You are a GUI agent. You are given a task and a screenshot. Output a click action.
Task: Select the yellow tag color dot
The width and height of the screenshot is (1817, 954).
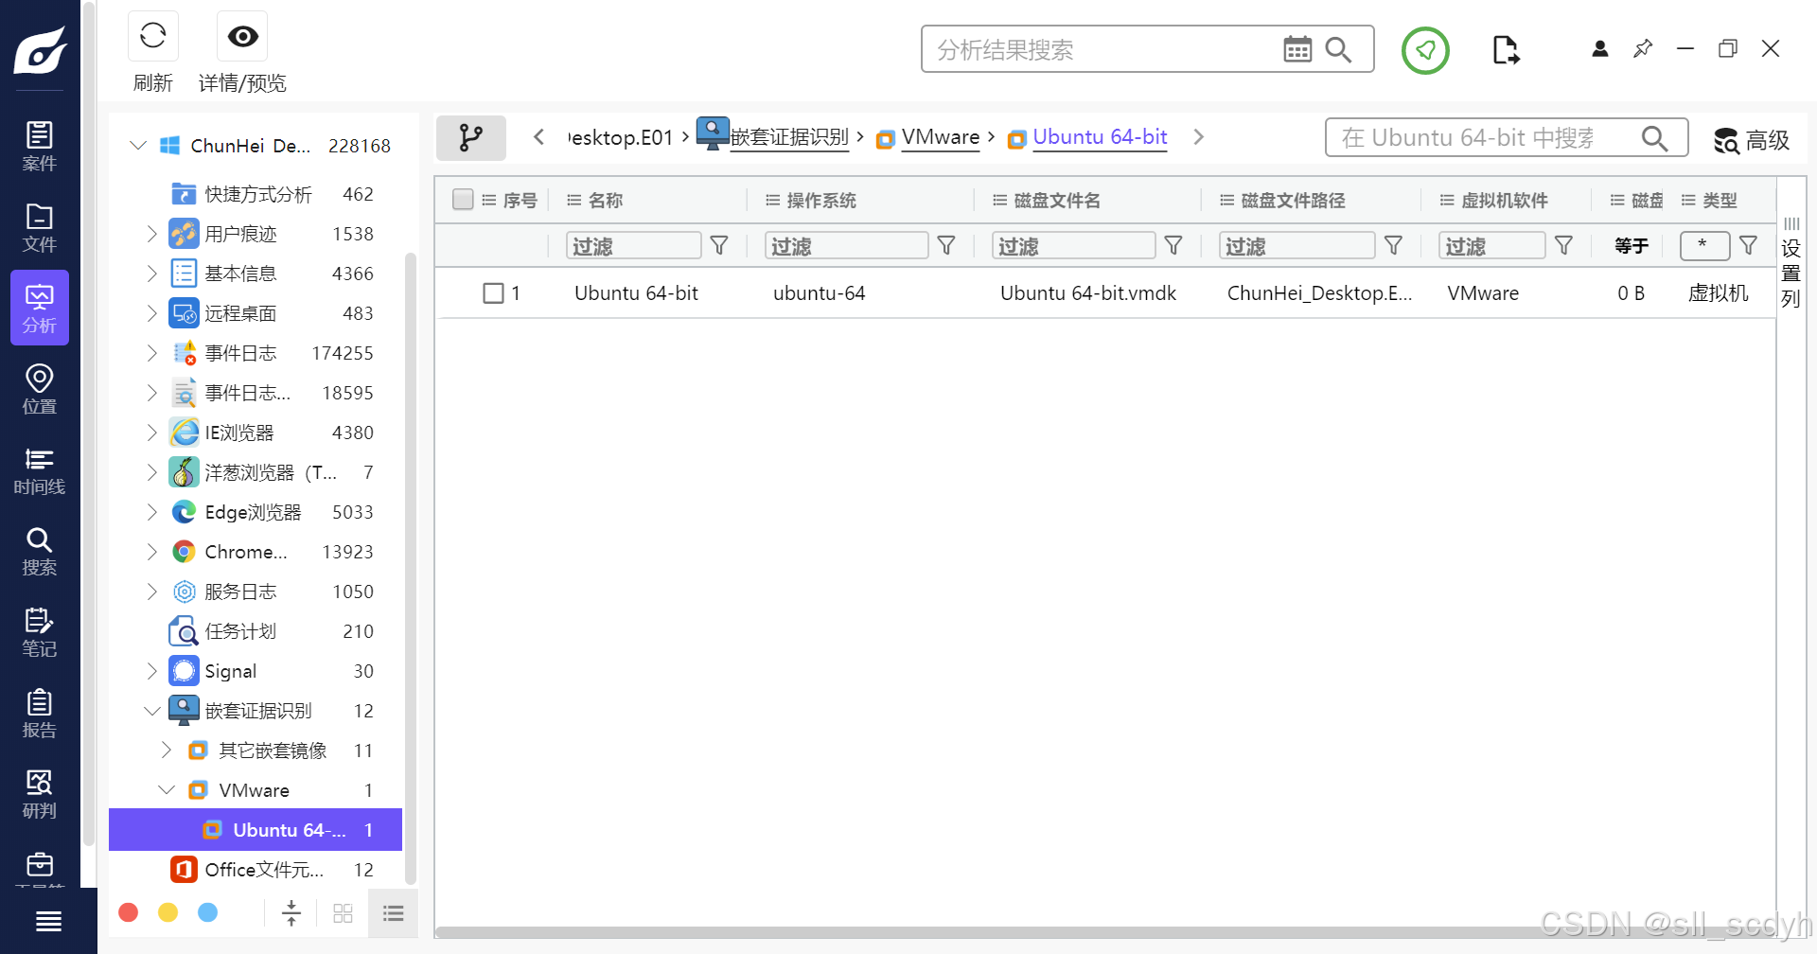(168, 912)
